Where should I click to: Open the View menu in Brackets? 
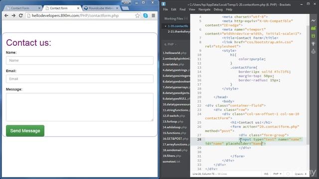(x=192, y=9)
